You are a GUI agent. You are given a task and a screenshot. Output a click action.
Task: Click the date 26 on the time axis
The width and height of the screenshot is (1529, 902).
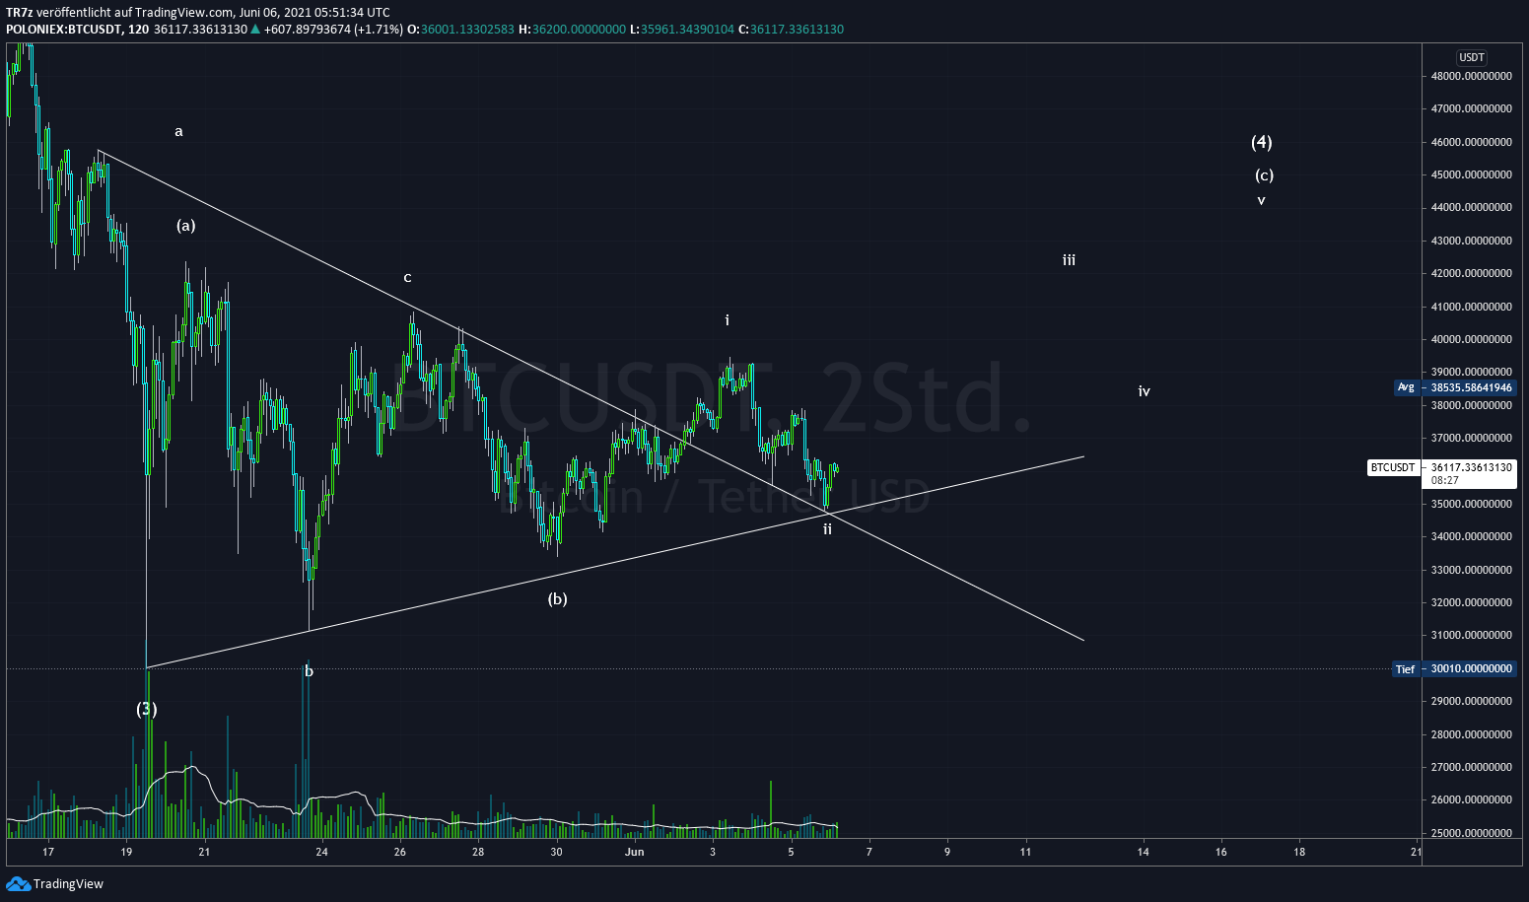399,852
